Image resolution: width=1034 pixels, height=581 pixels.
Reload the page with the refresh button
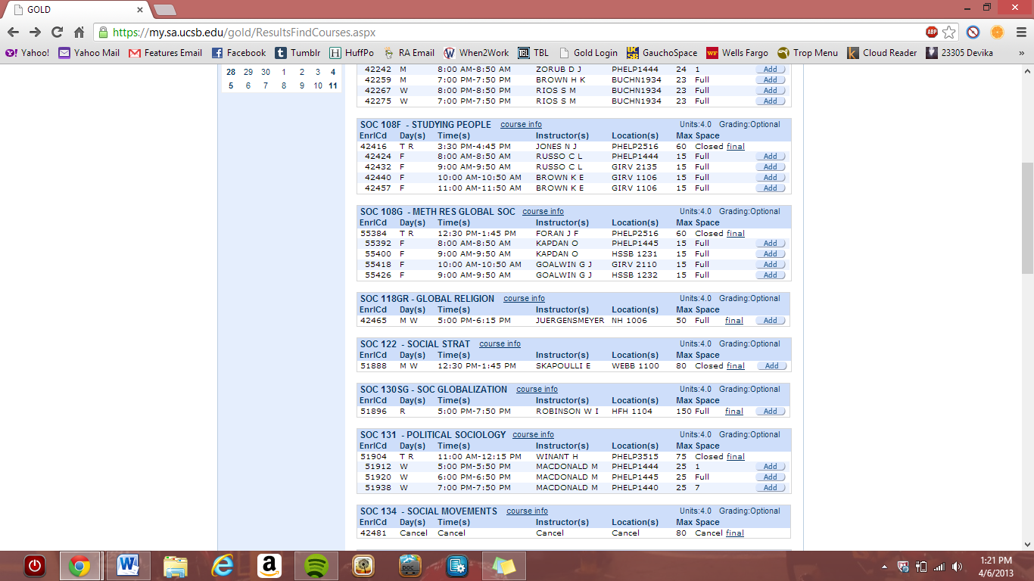(57, 33)
